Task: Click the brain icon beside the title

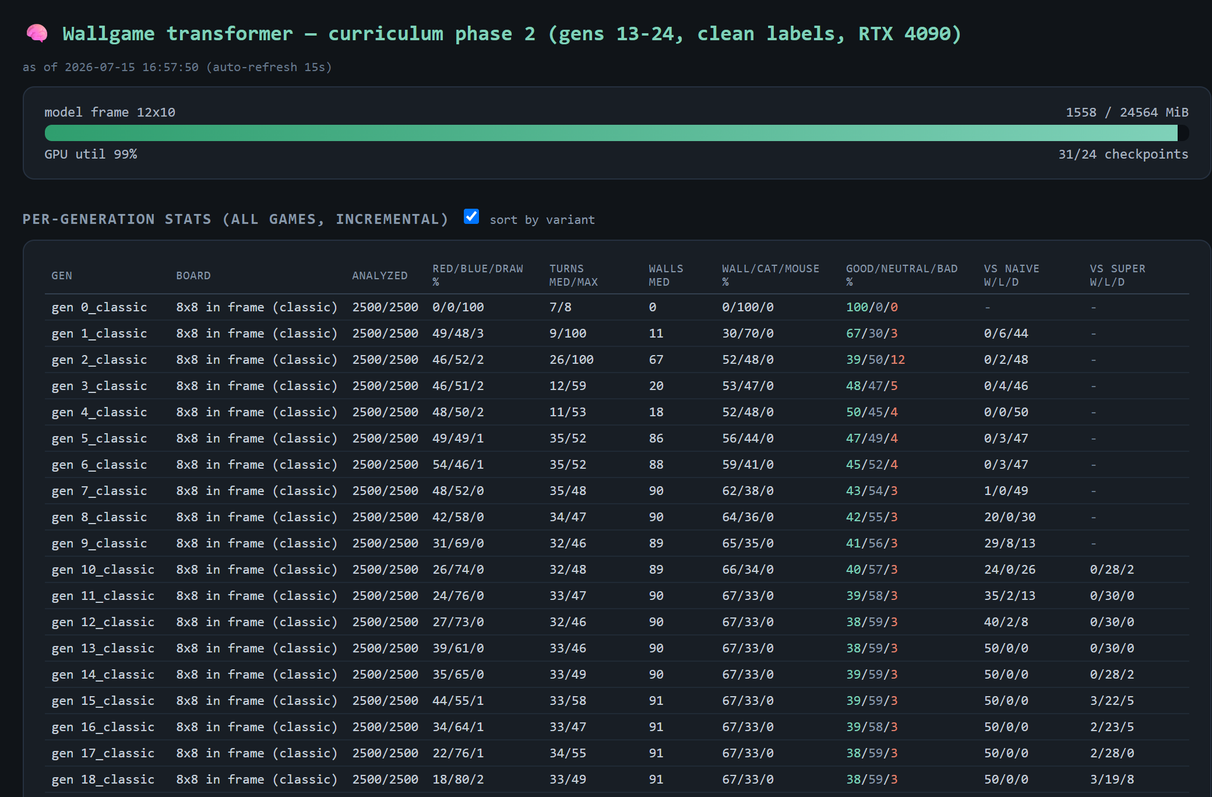Action: pyautogui.click(x=37, y=33)
